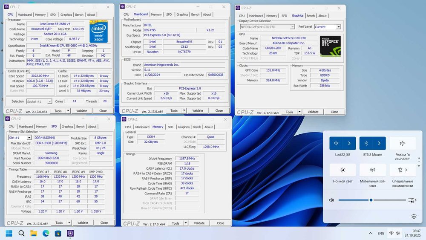Click the Core Speed 3022.00 MHz value

40,76
